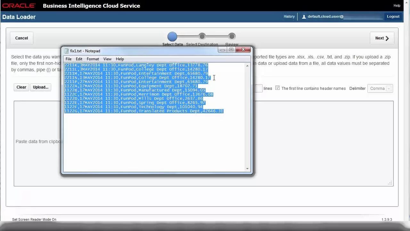The height and width of the screenshot is (231, 410).
Task: Click the Next arrow chevron icon
Action: 387,38
